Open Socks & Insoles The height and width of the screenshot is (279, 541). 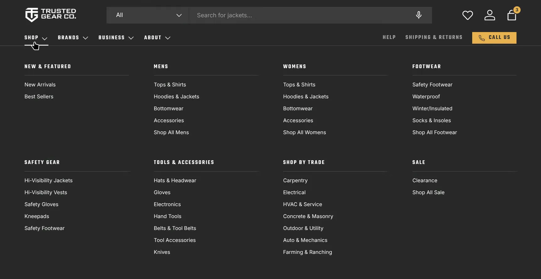[x=432, y=120]
